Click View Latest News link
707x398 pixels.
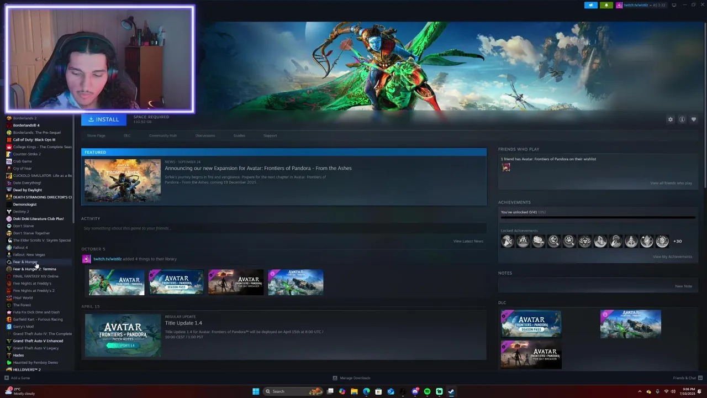click(x=468, y=241)
